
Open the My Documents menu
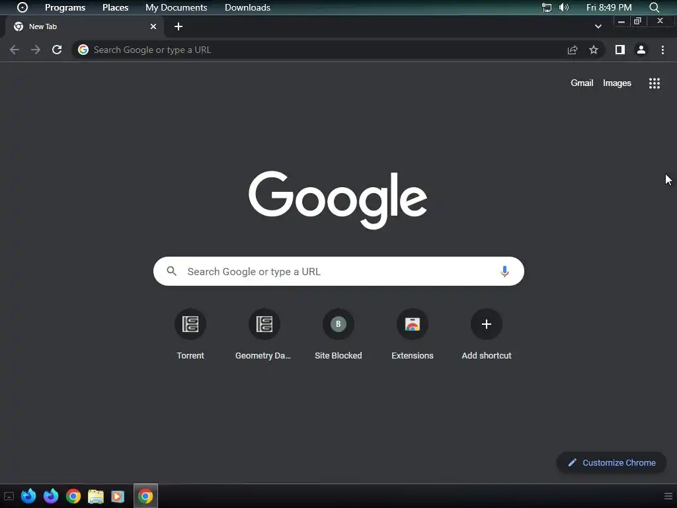point(176,7)
